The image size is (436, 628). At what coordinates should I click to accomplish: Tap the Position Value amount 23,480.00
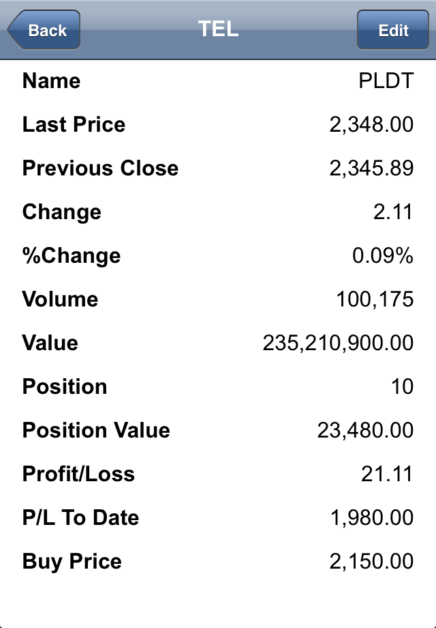(365, 430)
